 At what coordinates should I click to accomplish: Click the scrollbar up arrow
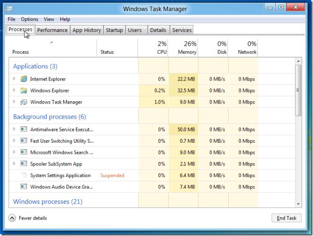tap(298, 61)
